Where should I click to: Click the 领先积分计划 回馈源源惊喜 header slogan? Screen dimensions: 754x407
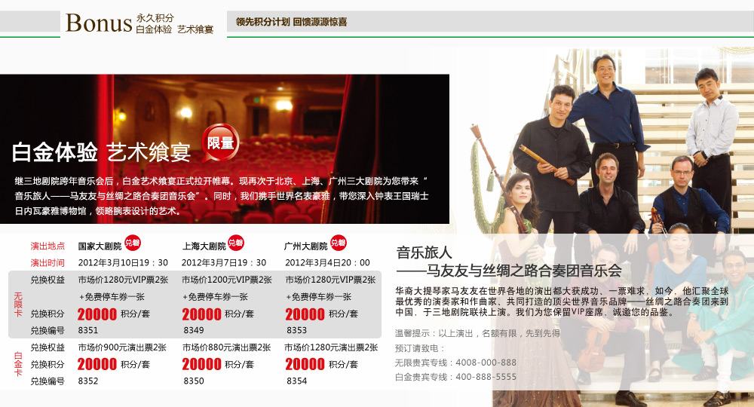pos(291,22)
